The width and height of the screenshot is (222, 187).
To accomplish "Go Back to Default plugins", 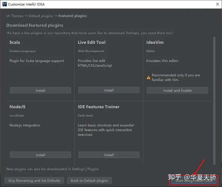I will point(90,181).
